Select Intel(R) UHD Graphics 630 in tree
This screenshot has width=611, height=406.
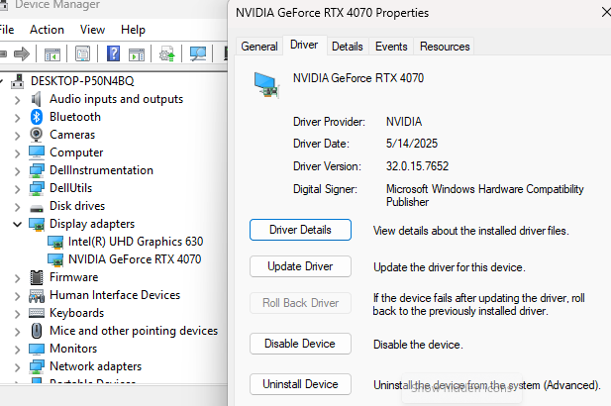point(135,242)
